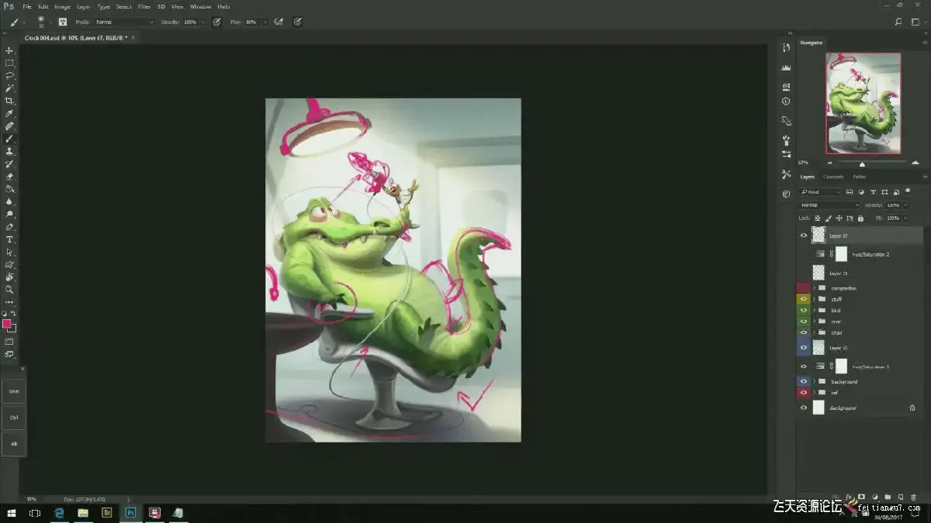Select the Clone Stamp tool
Viewport: 931px width, 523px height.
pyautogui.click(x=9, y=151)
